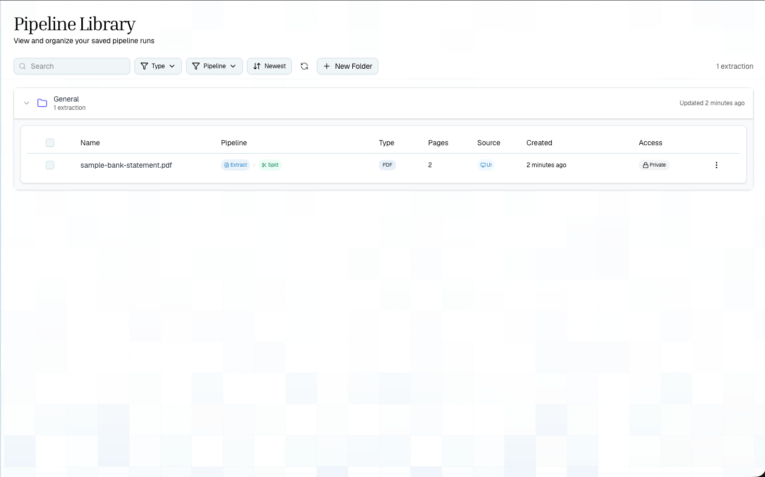Click the Name column header
765x477 pixels.
[90, 143]
